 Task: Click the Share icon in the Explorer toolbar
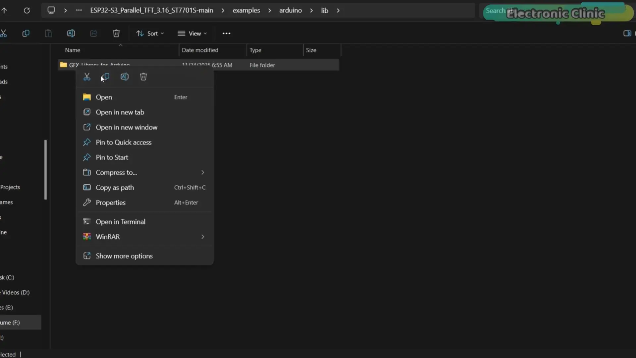click(x=94, y=33)
